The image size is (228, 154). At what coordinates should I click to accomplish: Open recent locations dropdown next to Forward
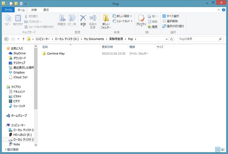pyautogui.click(x=18, y=39)
